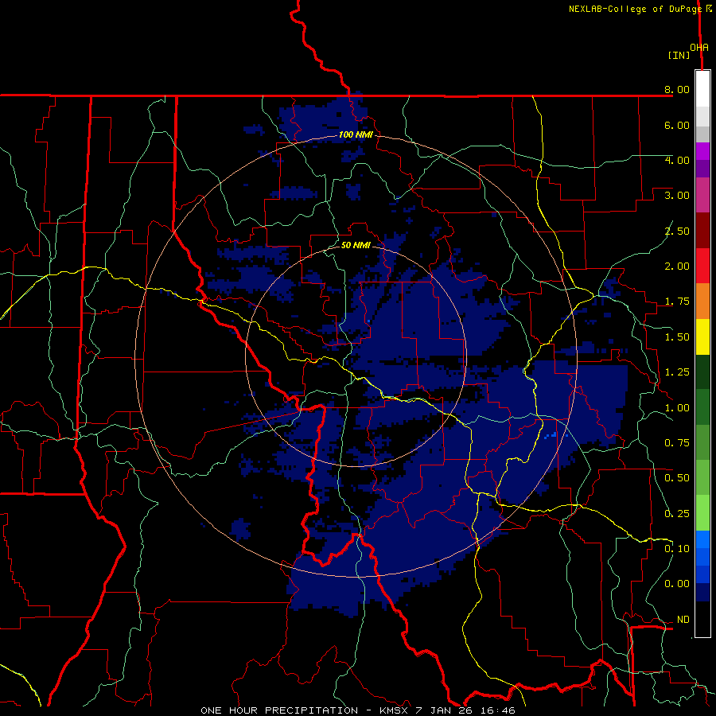Image resolution: width=716 pixels, height=716 pixels.
Task: Click the 1.00 legend label
Action: click(x=677, y=408)
